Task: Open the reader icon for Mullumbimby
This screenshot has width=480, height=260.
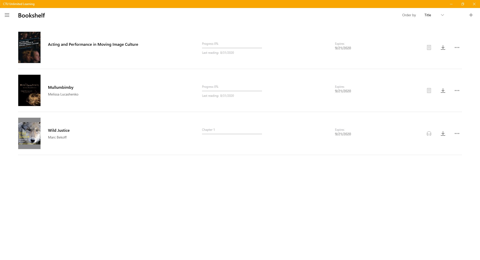Action: click(x=429, y=90)
